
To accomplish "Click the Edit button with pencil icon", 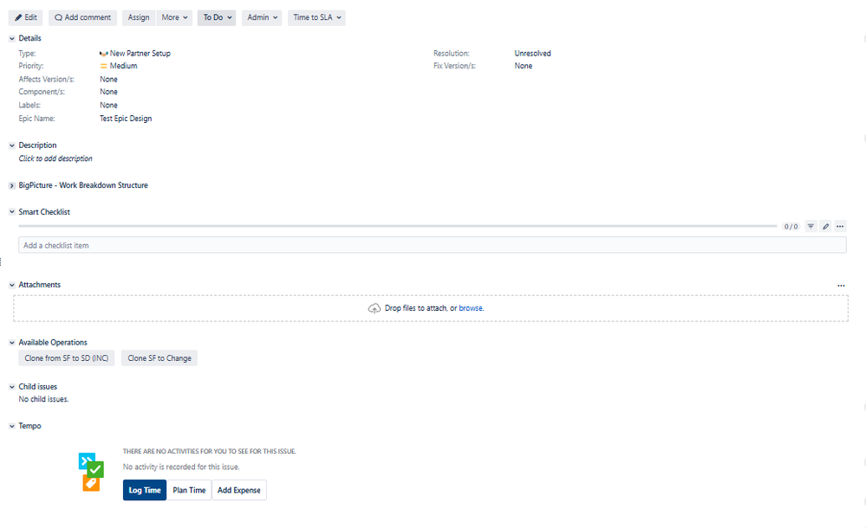I will pos(25,17).
